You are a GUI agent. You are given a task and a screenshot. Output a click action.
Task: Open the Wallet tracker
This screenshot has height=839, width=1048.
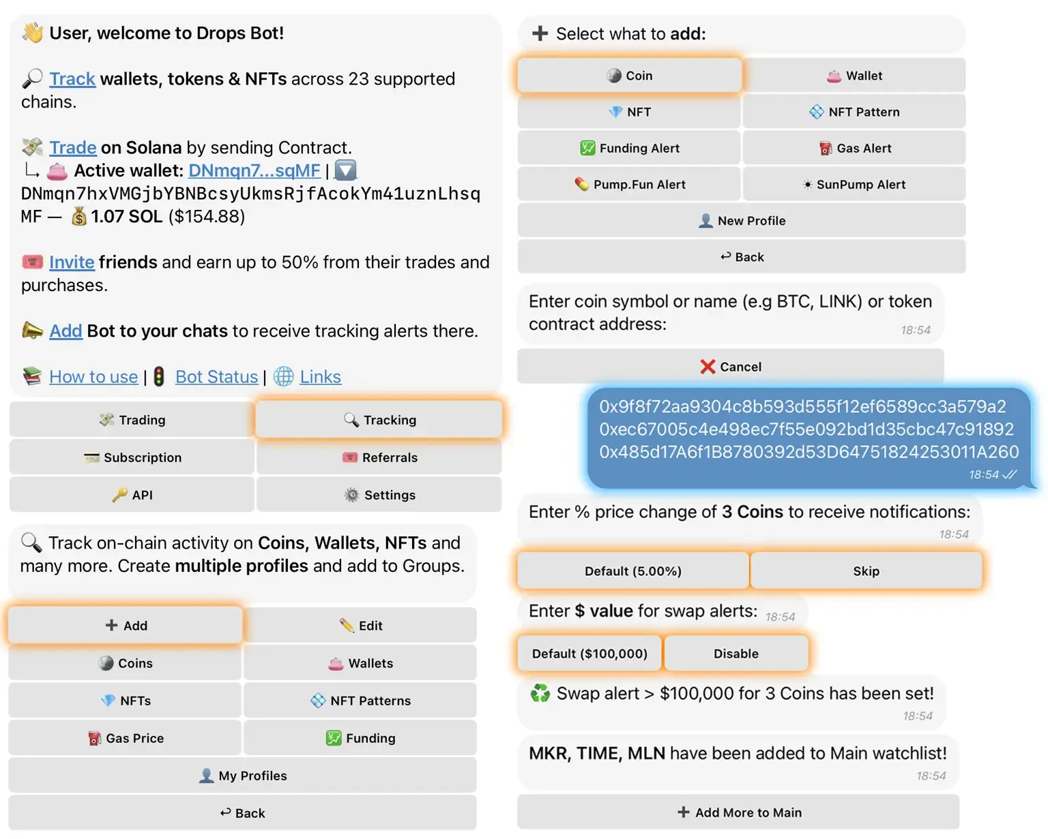(x=854, y=75)
